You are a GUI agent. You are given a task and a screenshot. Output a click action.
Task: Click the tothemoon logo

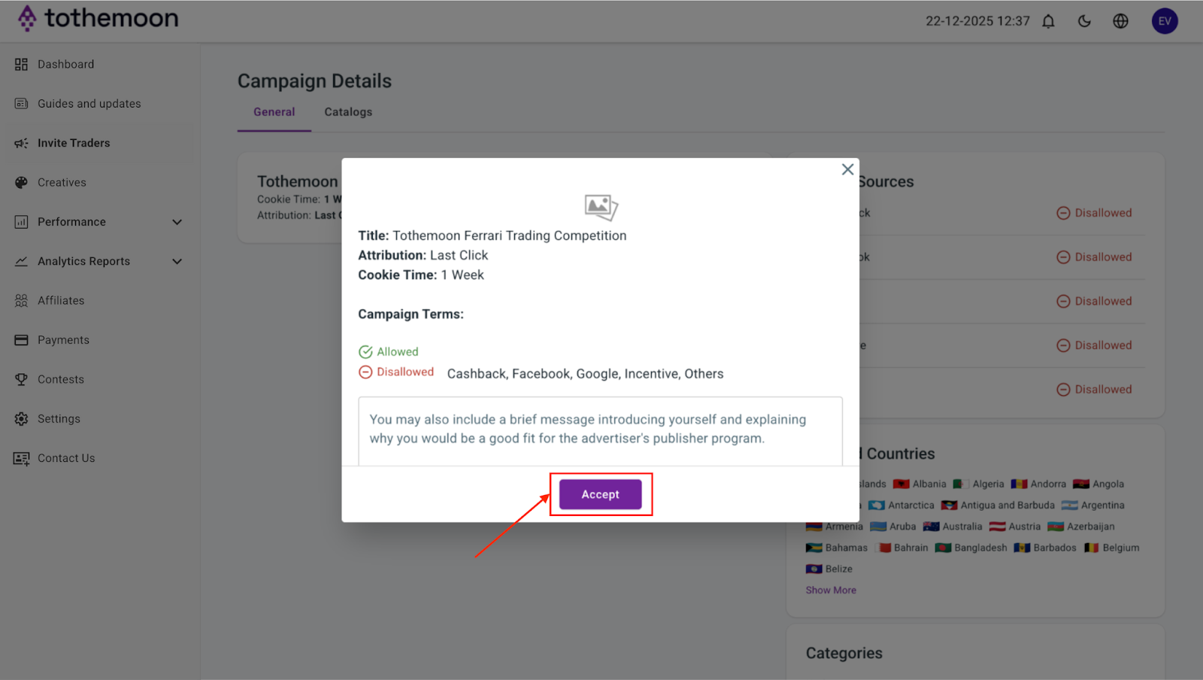[x=98, y=18]
